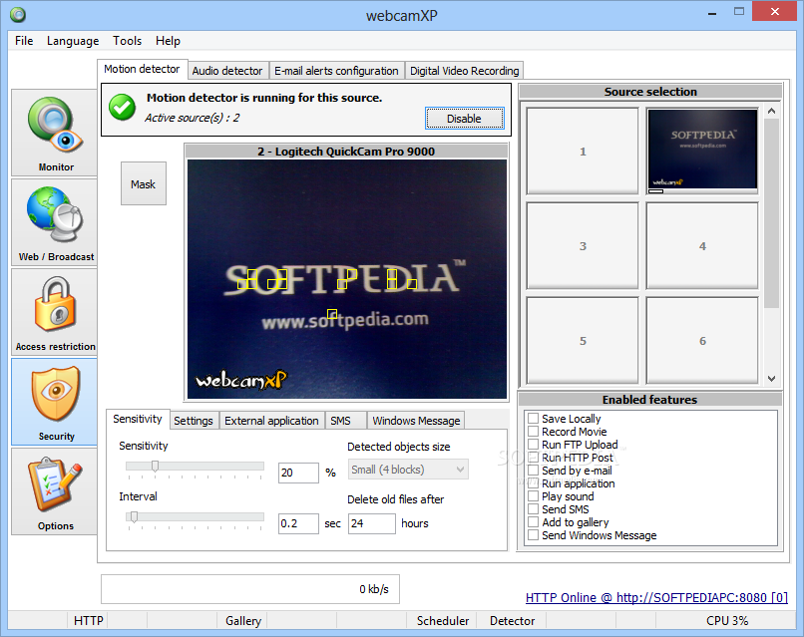Toggle Save Locally checkbox
The image size is (804, 637).
(x=534, y=418)
